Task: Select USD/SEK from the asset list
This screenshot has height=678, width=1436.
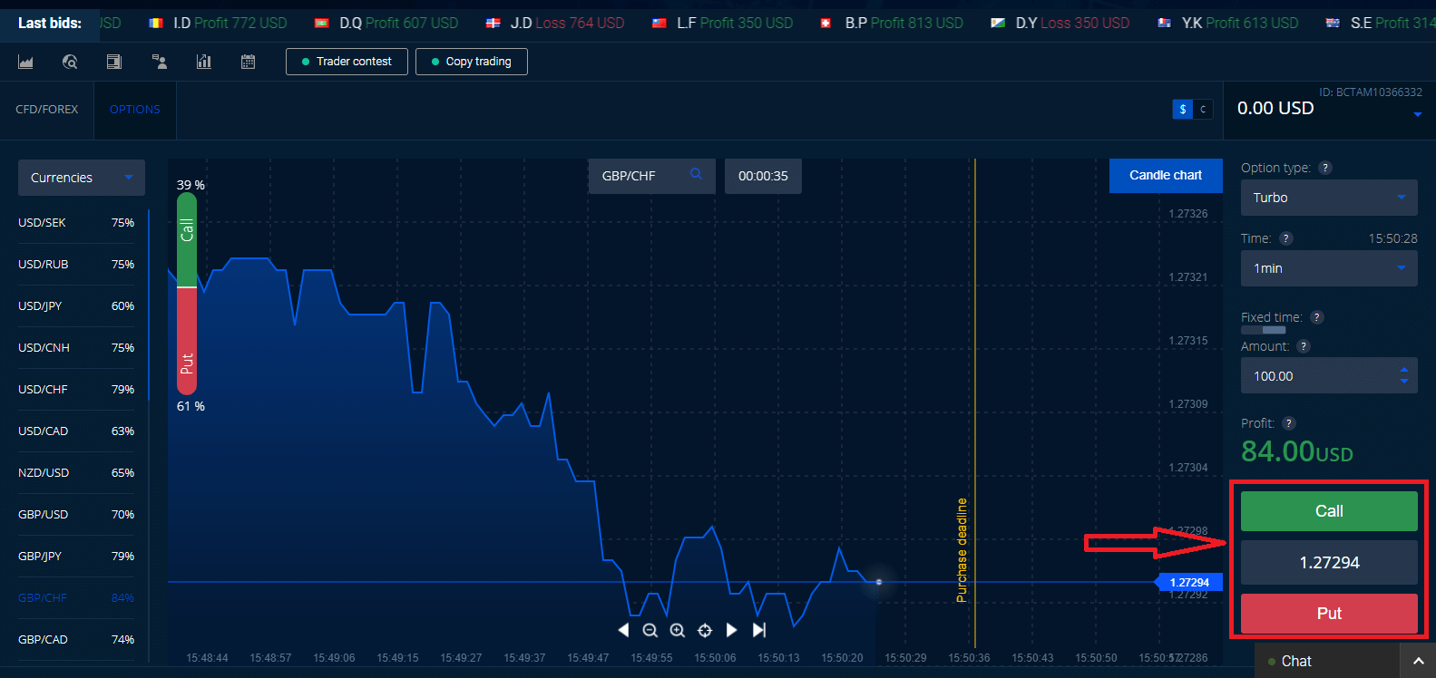Action: [x=76, y=222]
